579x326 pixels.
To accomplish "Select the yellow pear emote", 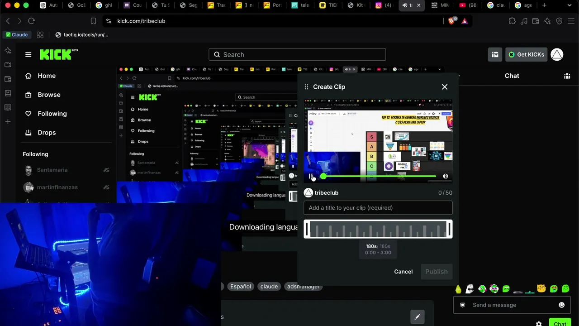I will click(x=458, y=289).
